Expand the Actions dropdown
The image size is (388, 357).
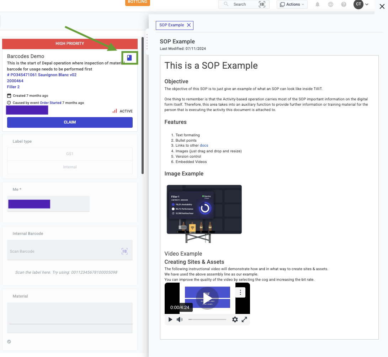(x=292, y=4)
